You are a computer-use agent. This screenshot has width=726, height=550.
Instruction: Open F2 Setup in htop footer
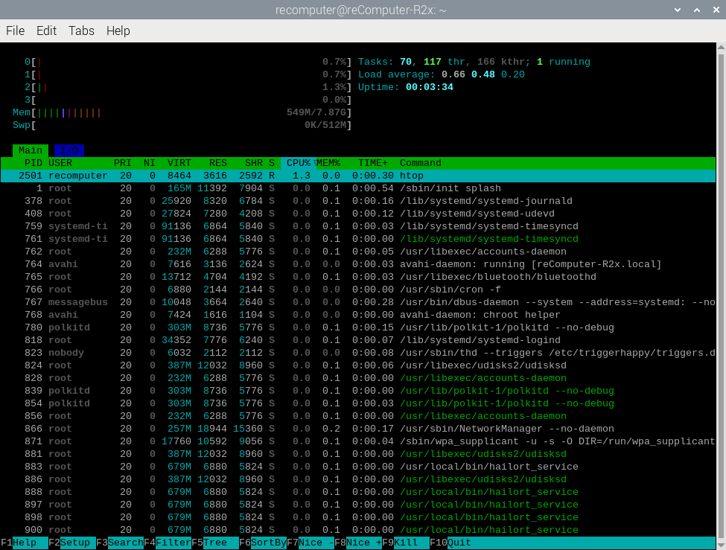point(74,543)
